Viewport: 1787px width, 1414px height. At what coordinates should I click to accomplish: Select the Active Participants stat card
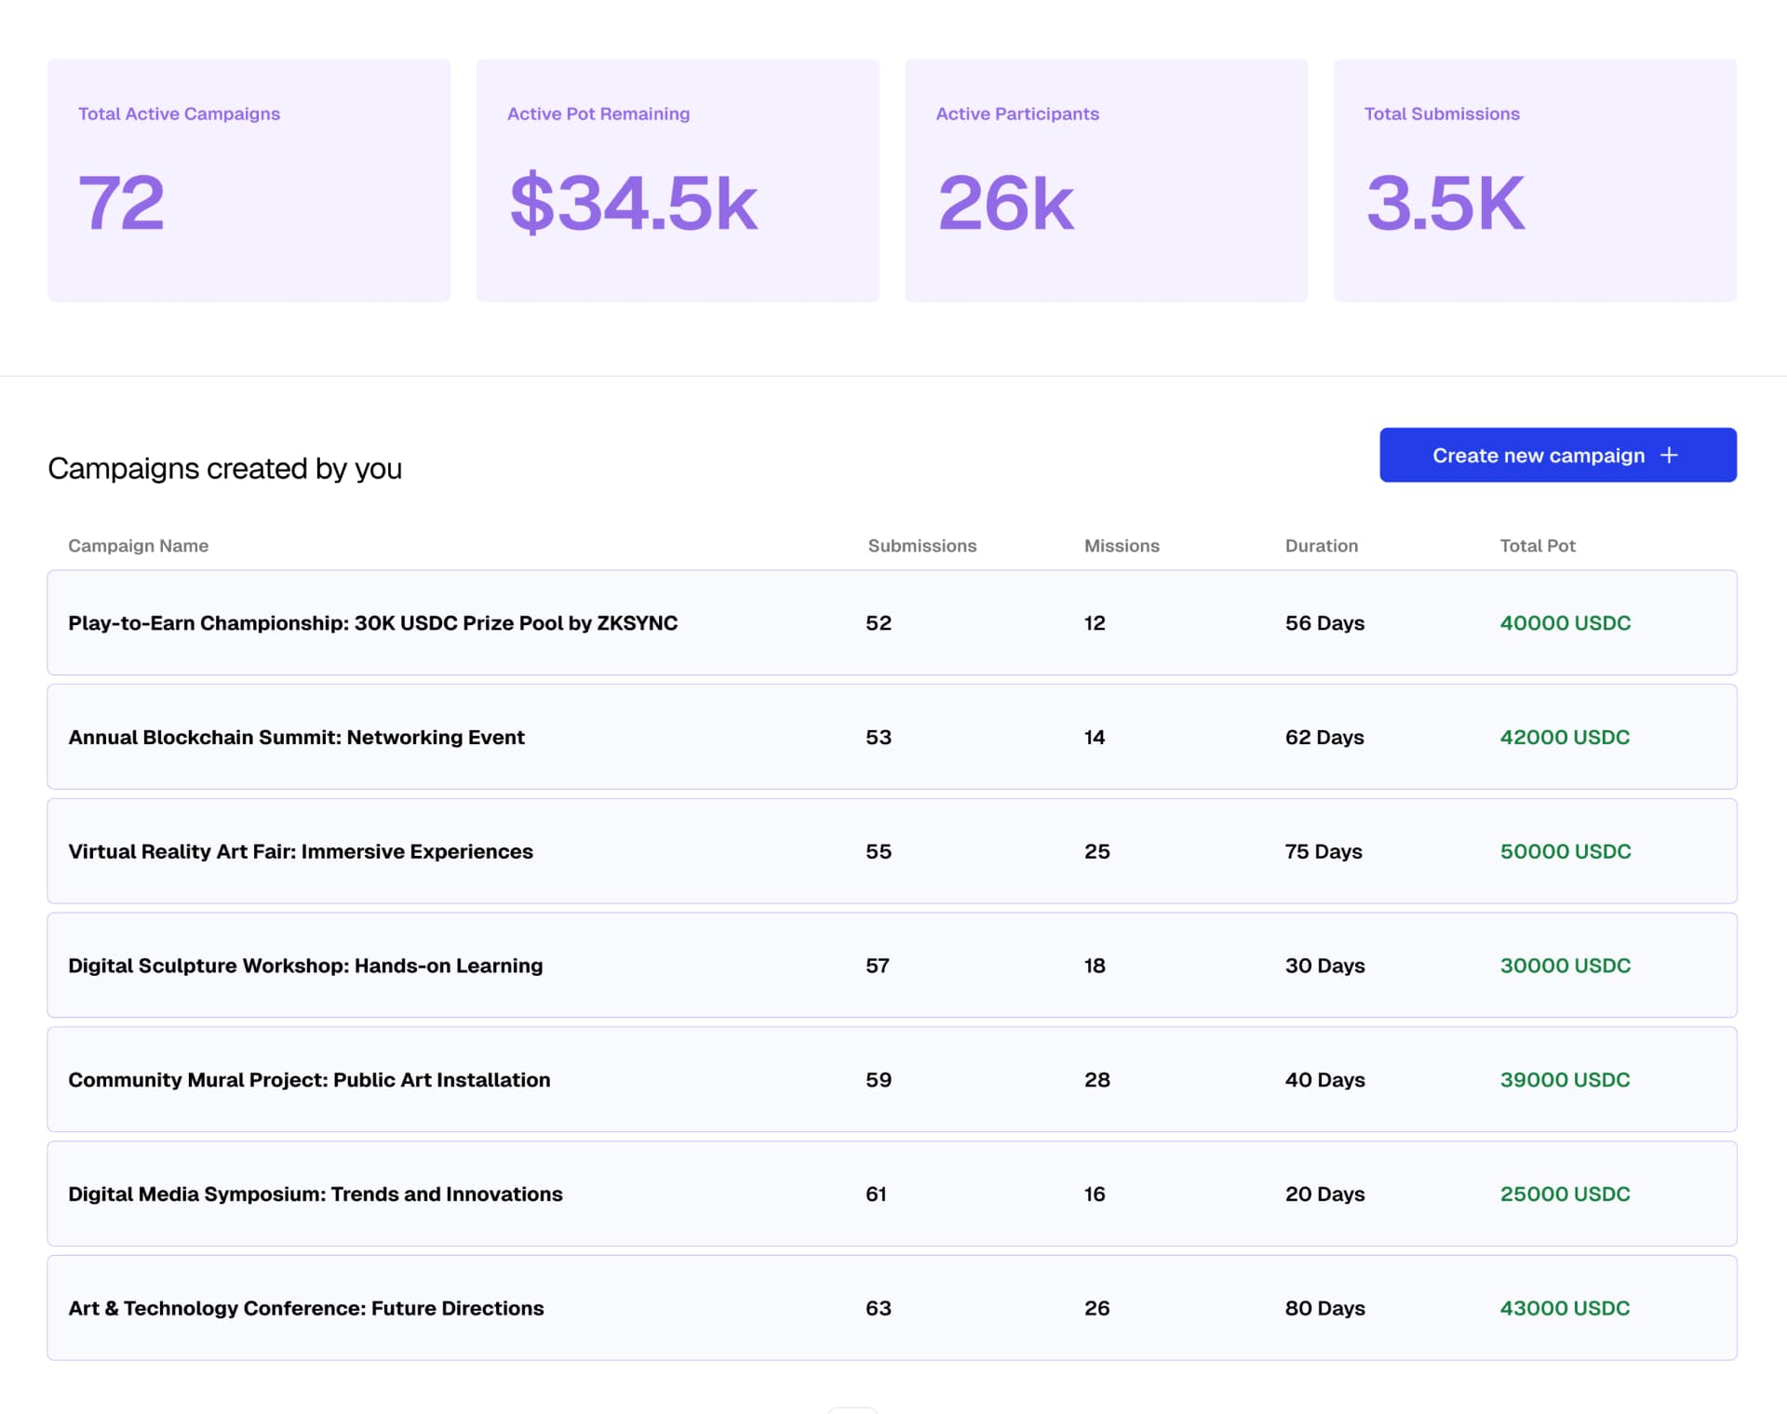1106,180
